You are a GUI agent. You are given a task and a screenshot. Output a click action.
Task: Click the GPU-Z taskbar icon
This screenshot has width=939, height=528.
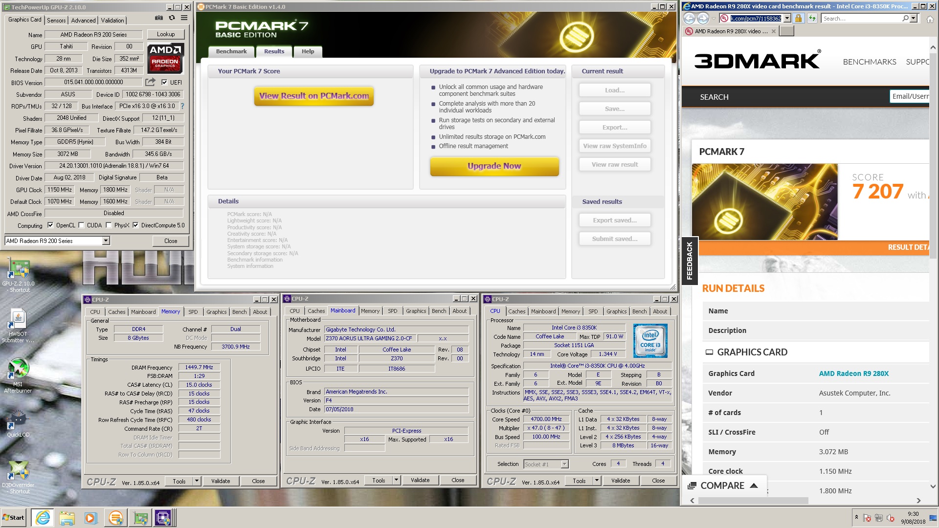tap(140, 518)
